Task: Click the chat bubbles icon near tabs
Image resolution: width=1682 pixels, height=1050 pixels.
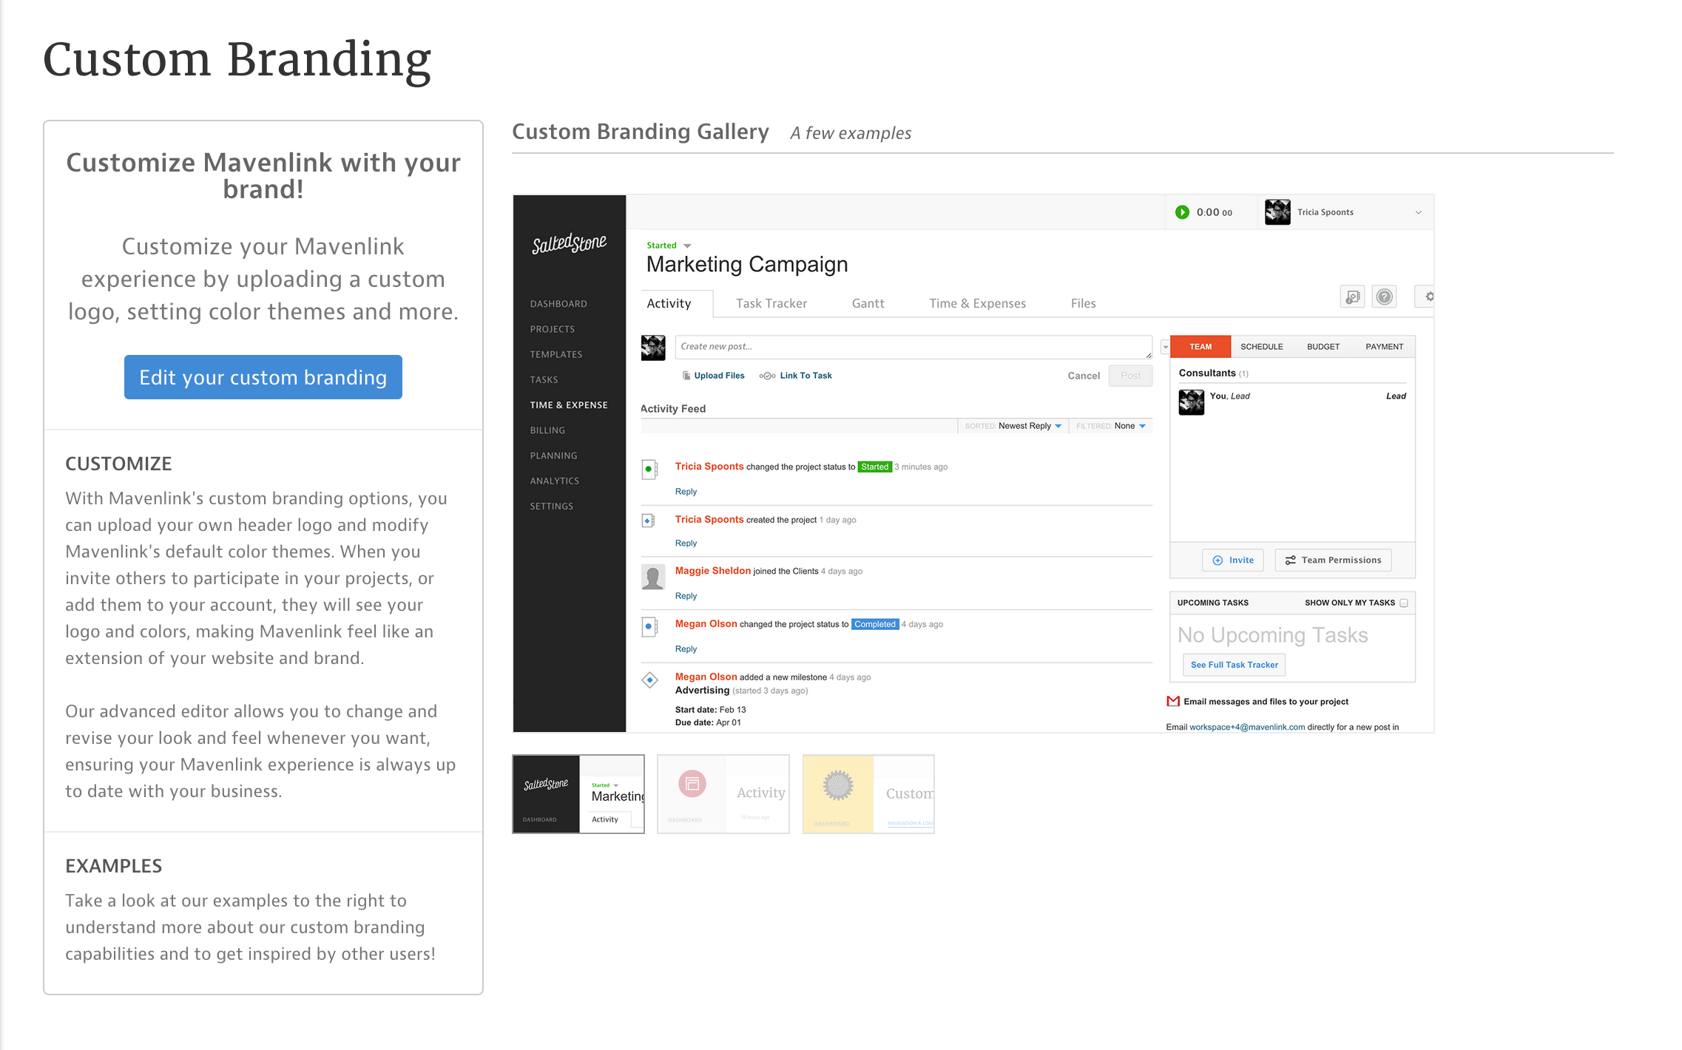Action: pos(1352,297)
